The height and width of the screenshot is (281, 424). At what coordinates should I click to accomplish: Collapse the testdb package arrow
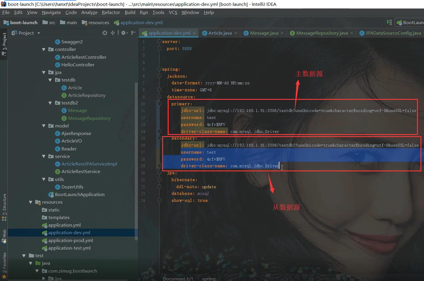tap(50, 80)
